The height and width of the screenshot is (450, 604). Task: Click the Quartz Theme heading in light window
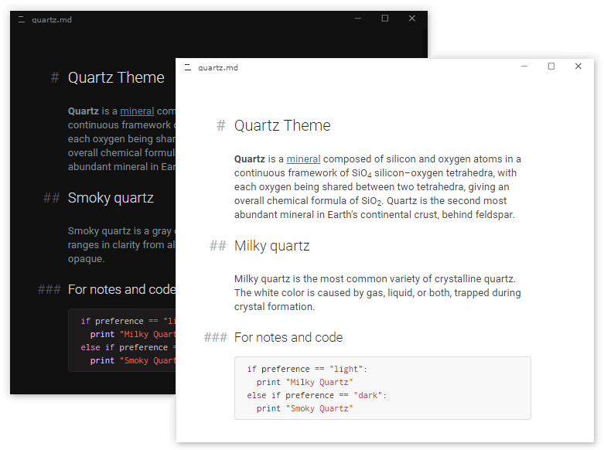(282, 125)
